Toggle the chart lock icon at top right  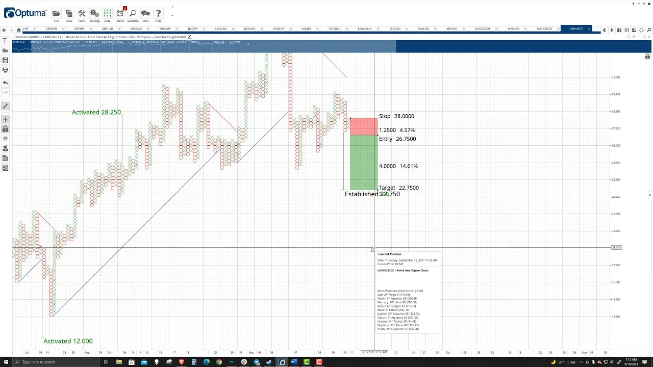click(x=648, y=56)
